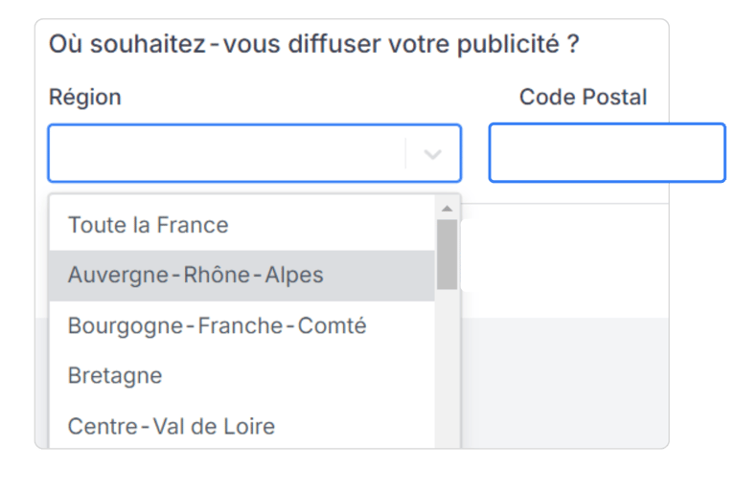Select the Bretagne region option

(115, 375)
